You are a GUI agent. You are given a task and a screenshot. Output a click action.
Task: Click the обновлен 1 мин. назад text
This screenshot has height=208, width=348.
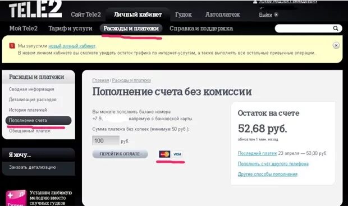click(x=258, y=139)
